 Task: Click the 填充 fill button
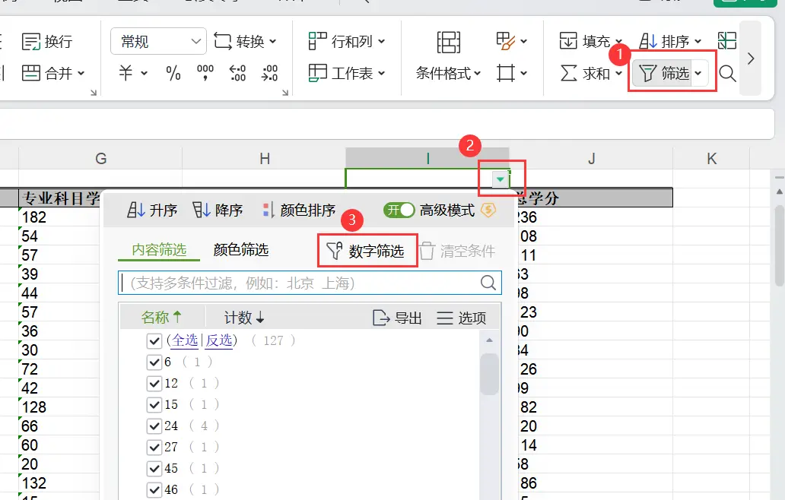point(585,42)
